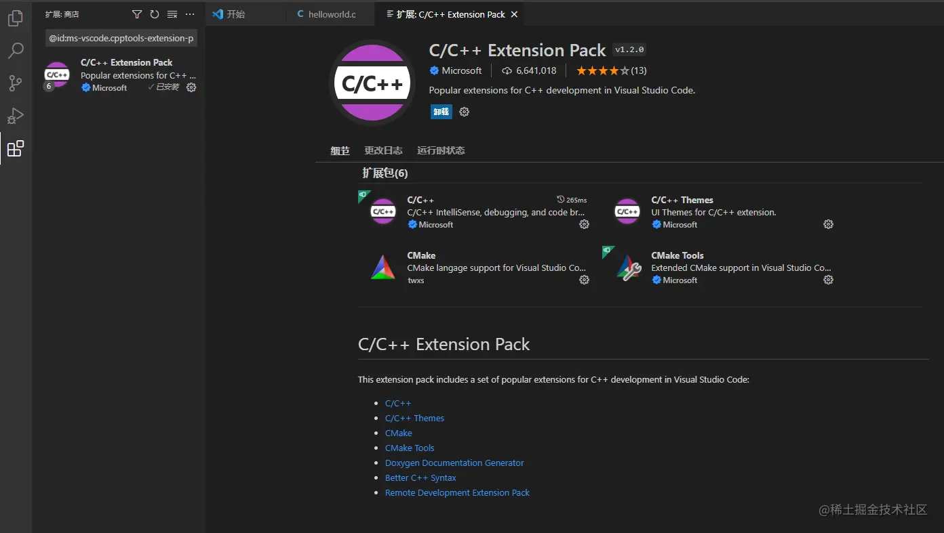Click the CMake Tools title text

click(x=677, y=255)
